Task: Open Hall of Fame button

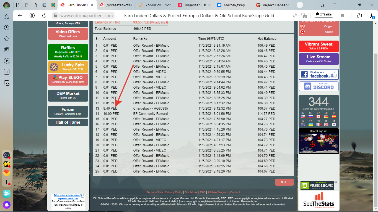Action: point(68,122)
